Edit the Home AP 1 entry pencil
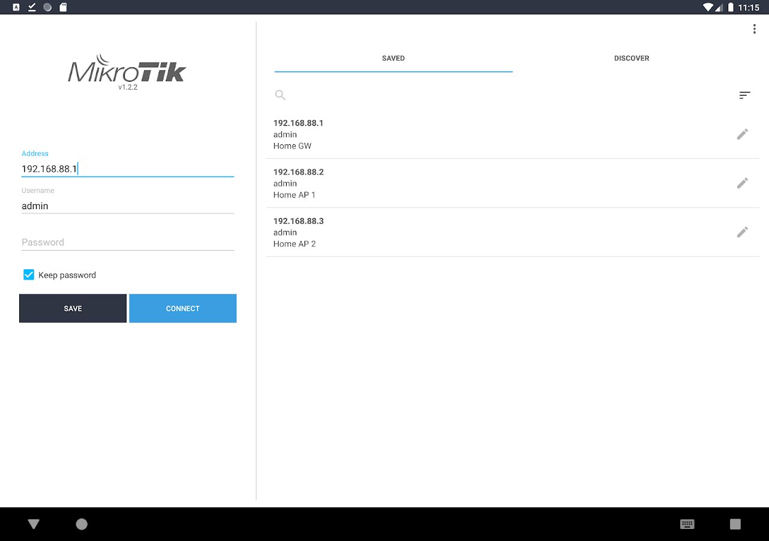769x541 pixels. point(743,183)
